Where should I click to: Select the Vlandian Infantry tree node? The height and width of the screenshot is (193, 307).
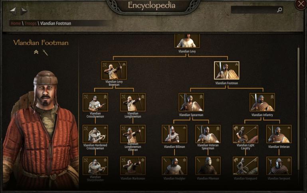click(262, 102)
